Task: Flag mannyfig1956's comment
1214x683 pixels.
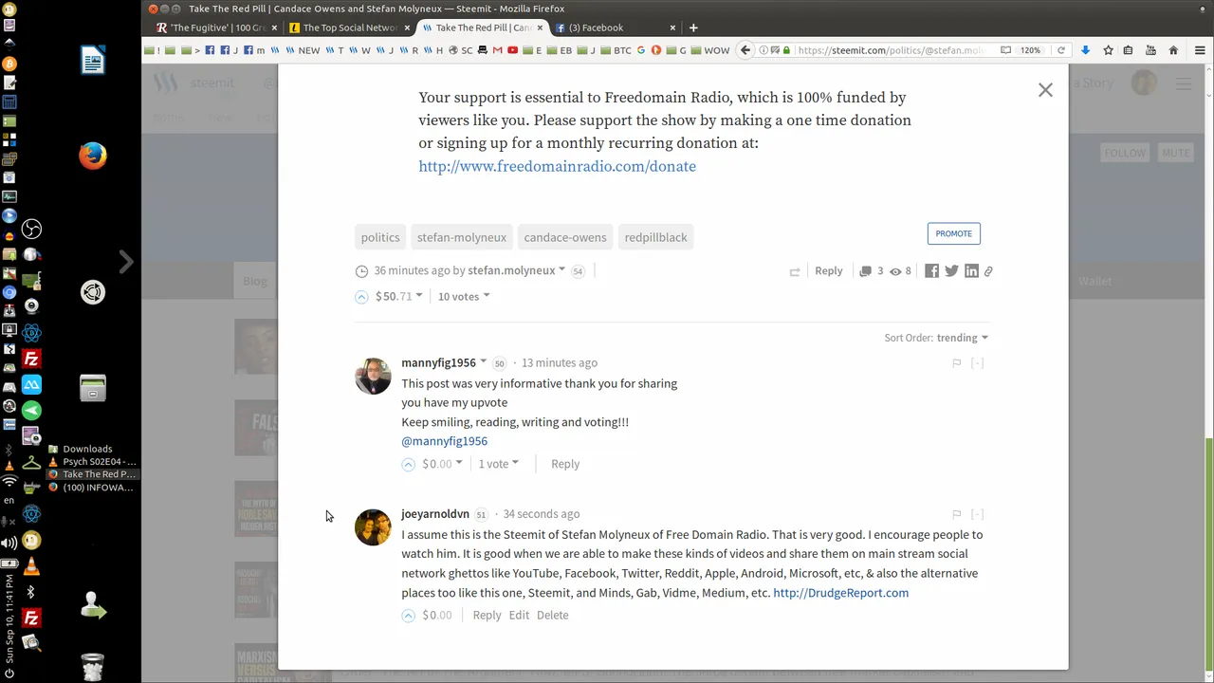Action: point(956,363)
